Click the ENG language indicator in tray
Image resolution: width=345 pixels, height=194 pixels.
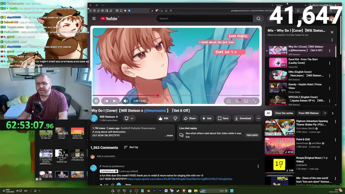click(x=26, y=191)
